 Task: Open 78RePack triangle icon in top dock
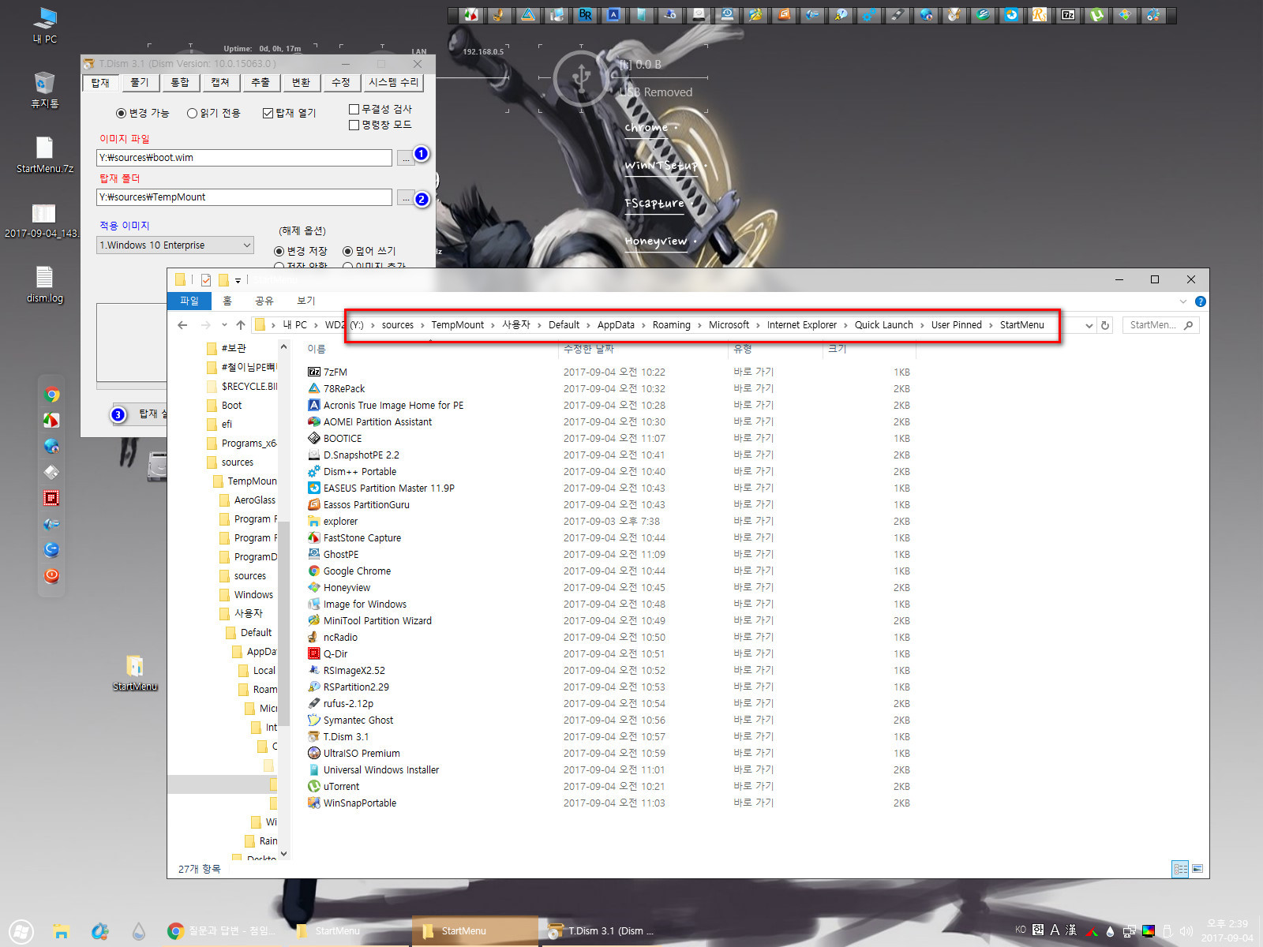click(x=527, y=15)
